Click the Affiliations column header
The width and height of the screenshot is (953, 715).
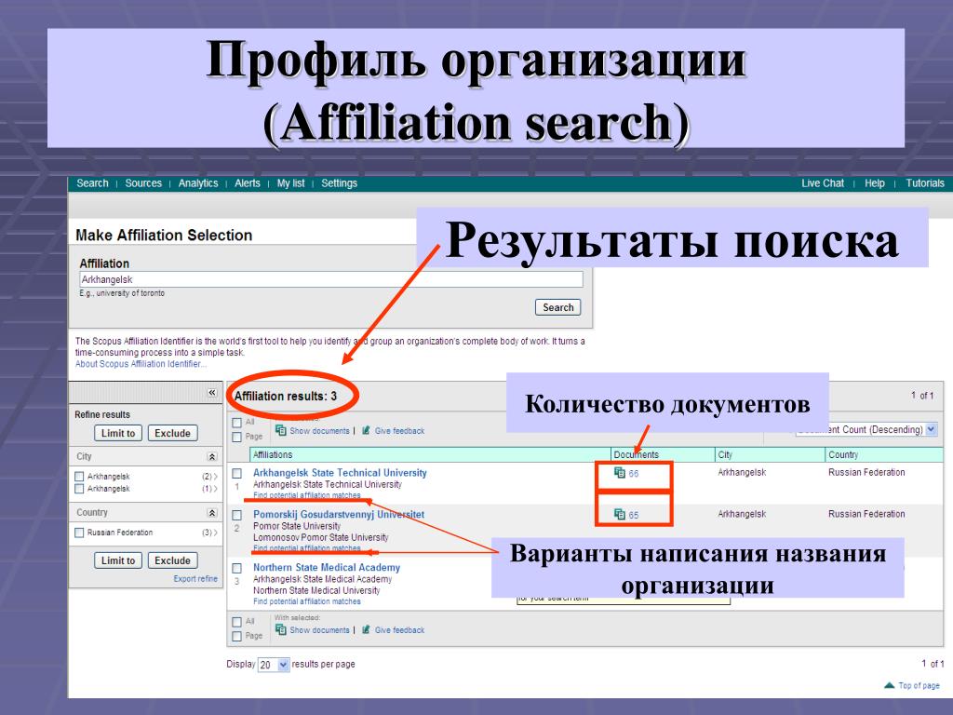click(273, 454)
